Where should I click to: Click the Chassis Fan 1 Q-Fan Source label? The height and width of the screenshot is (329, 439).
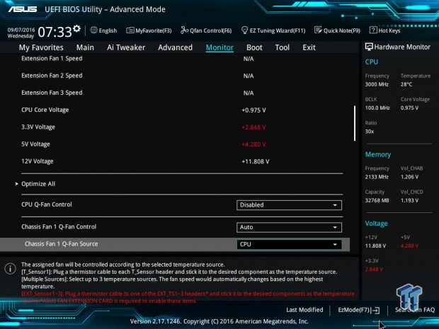tap(62, 244)
